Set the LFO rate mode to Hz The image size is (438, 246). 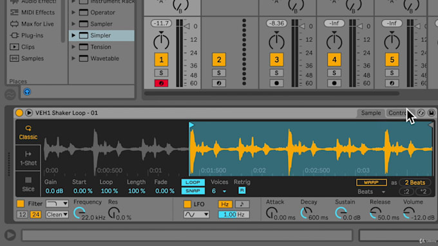[x=225, y=204]
